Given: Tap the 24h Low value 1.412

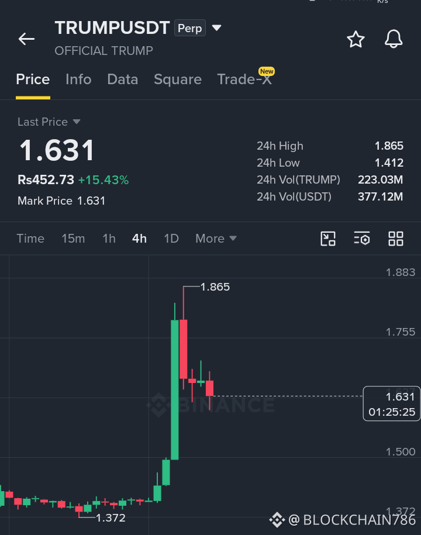Looking at the screenshot, I should [389, 163].
